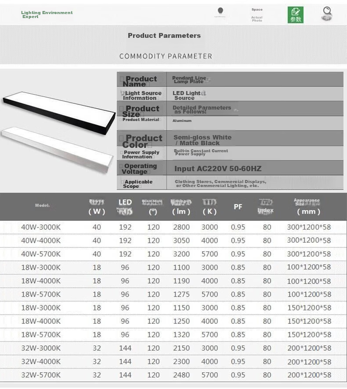Screen dimensions: 347x389
Task: Click the LED number column header
Action: coord(125,207)
